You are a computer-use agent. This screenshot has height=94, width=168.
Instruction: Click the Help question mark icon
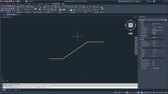[x=154, y=1]
